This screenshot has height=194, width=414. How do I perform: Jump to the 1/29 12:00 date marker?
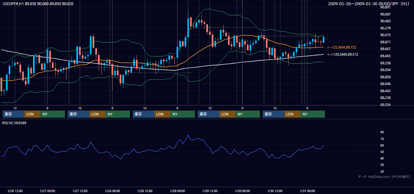tap(210, 191)
